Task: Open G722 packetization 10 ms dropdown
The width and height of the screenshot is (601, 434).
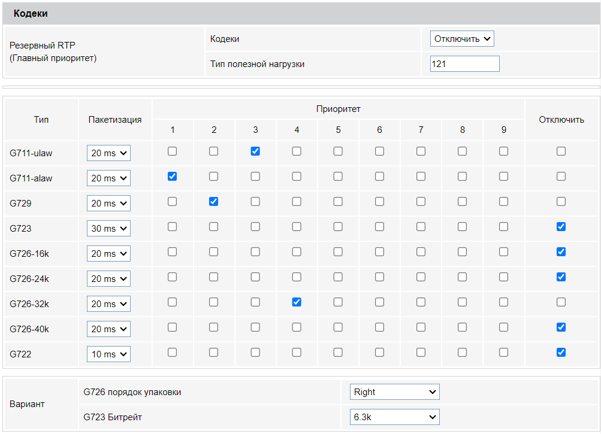Action: pyautogui.click(x=108, y=354)
